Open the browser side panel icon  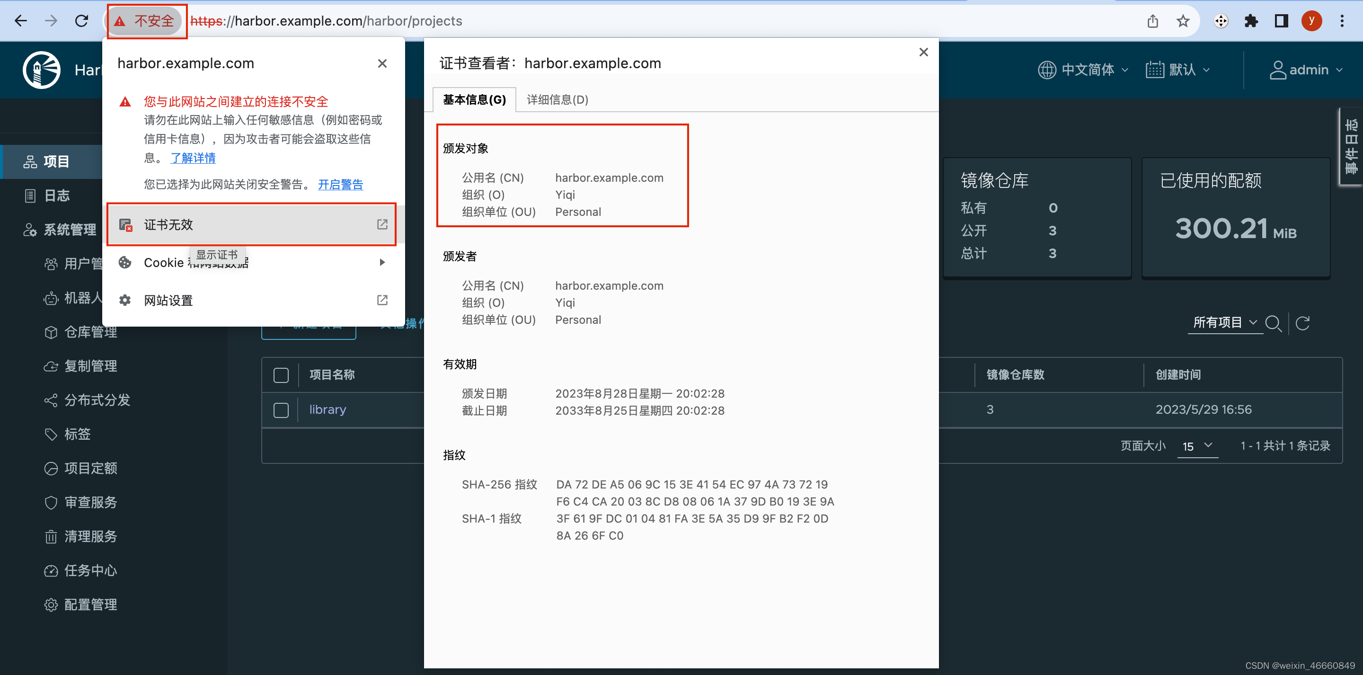coord(1281,21)
